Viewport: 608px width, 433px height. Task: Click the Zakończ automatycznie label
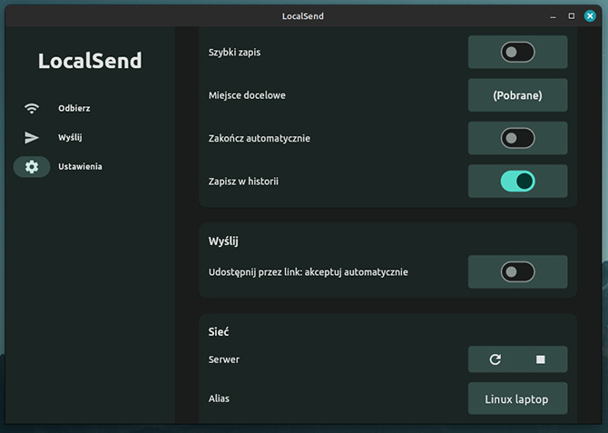pos(259,139)
